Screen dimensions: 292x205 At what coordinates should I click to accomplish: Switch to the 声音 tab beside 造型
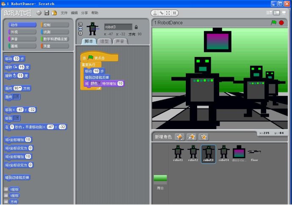coord(120,41)
